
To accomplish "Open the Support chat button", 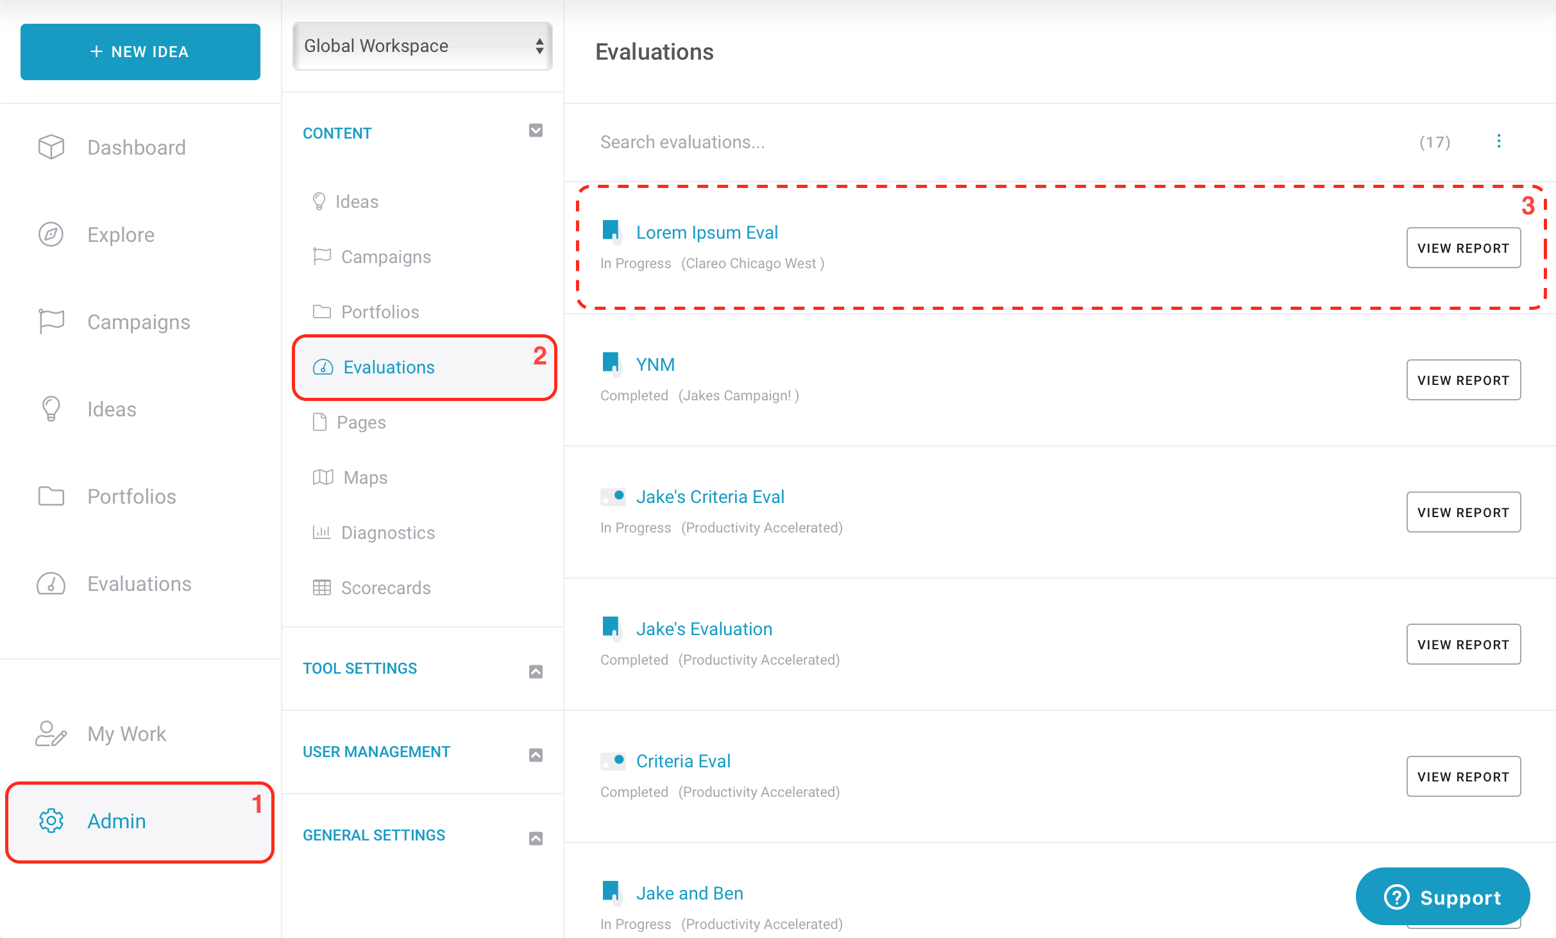I will point(1442,897).
